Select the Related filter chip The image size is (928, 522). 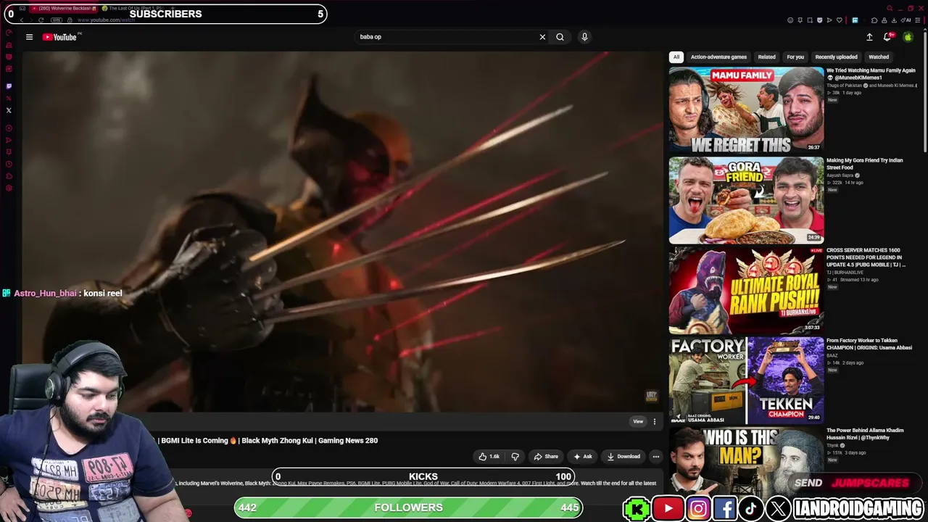(x=766, y=57)
